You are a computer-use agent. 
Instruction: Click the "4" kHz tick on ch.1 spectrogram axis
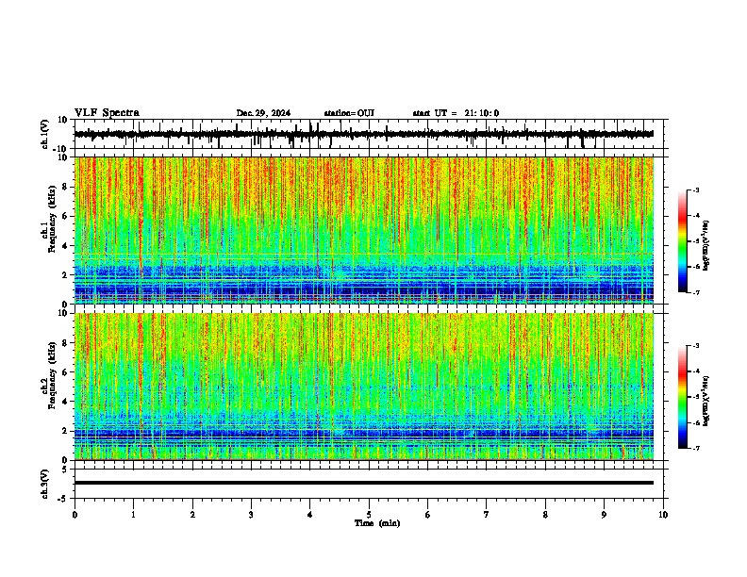[x=66, y=246]
